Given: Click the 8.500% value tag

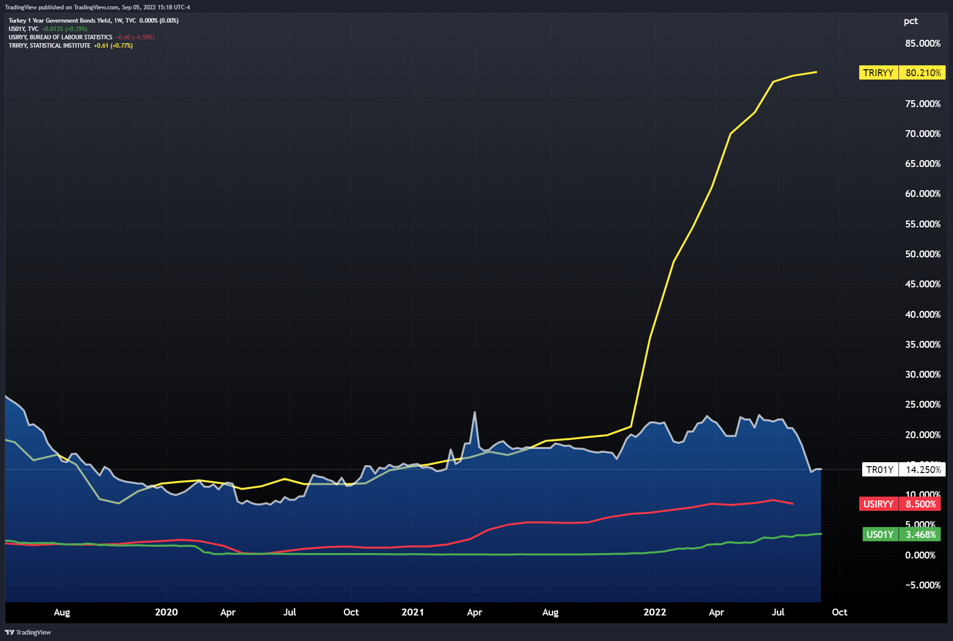Looking at the screenshot, I should click(x=920, y=504).
